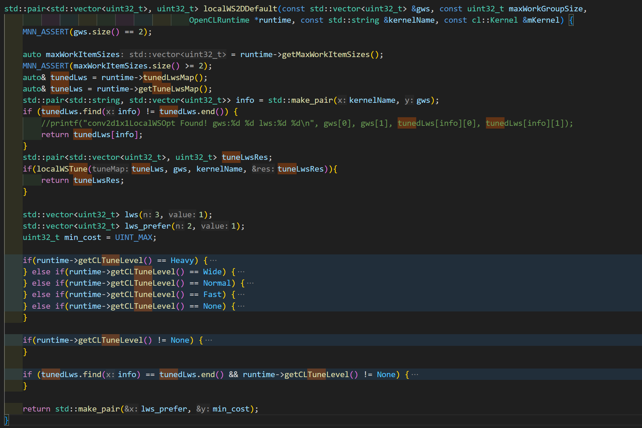This screenshot has width=642, height=428.
Task: Expand folded ellipsis on '== None) {' branch
Action: (241, 306)
